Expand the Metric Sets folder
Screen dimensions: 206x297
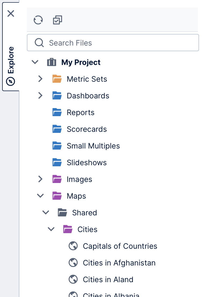coord(40,79)
